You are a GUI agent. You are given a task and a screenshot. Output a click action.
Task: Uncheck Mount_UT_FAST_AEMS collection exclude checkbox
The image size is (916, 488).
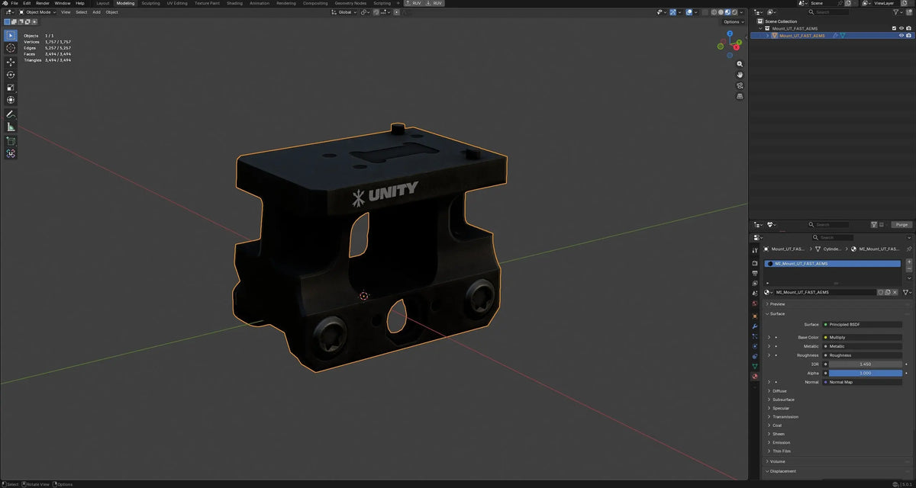pos(894,28)
